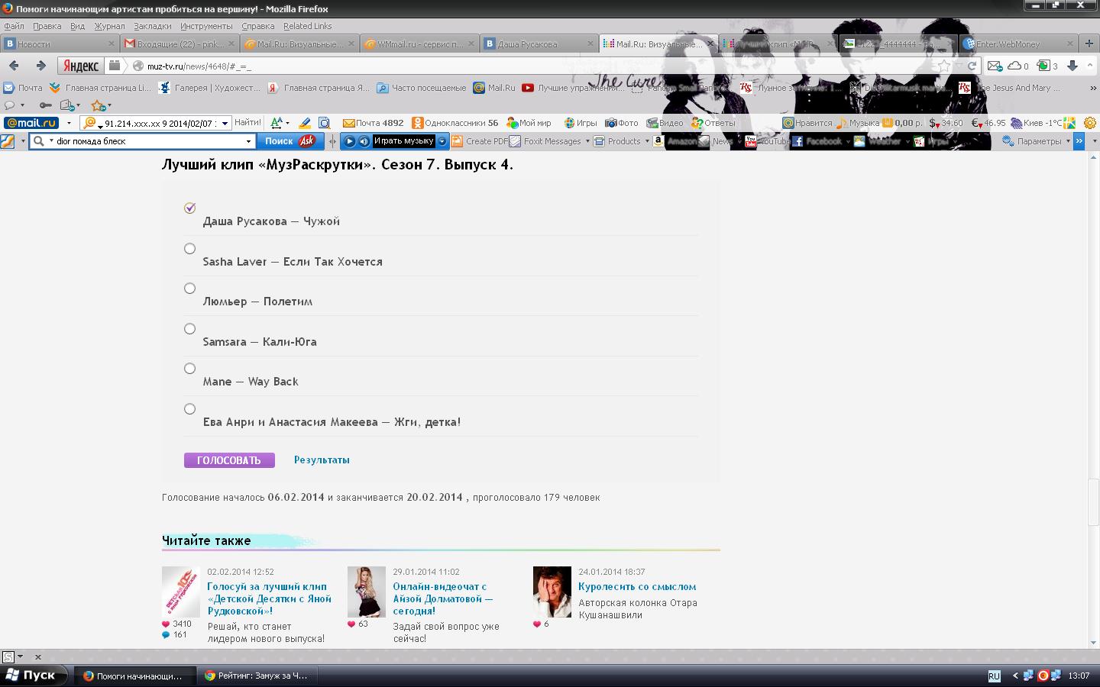Select the Люмьер — Полетим radio option
Screen dimensions: 1100x687
190,288
